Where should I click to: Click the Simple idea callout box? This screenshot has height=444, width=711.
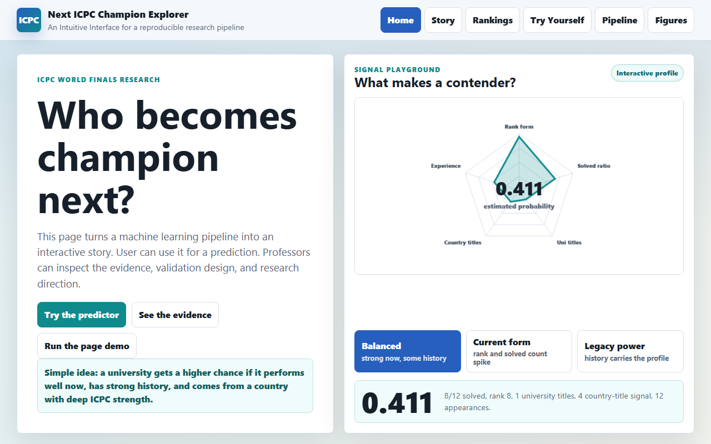[x=175, y=386]
